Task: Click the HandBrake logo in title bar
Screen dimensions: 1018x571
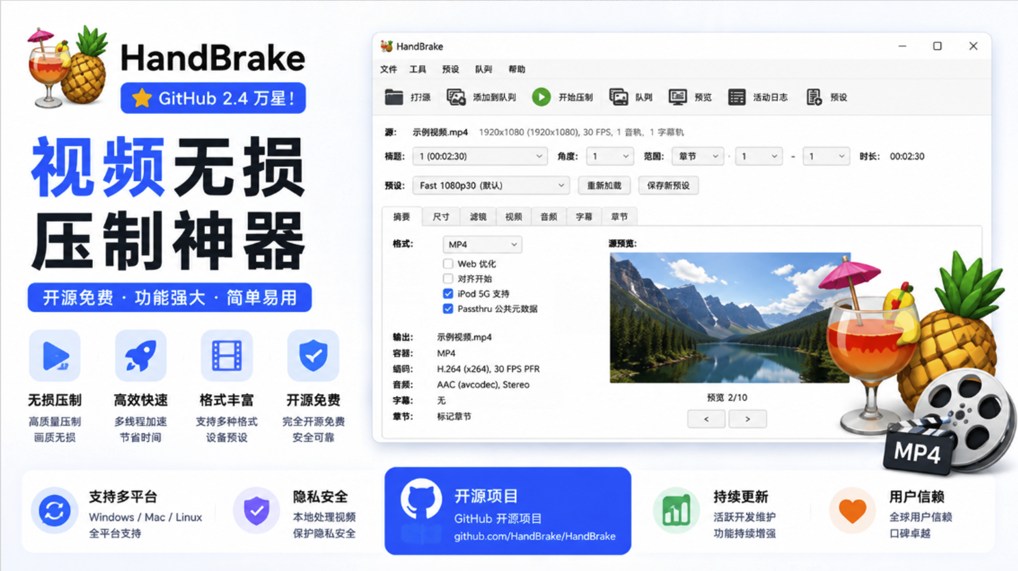Action: 387,46
